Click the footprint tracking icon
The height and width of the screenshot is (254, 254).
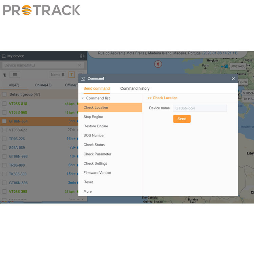coord(4,75)
